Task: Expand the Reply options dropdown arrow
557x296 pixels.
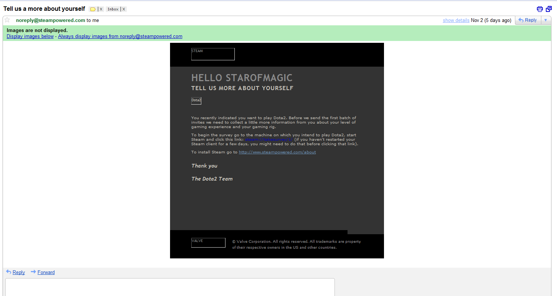Action: [546, 20]
